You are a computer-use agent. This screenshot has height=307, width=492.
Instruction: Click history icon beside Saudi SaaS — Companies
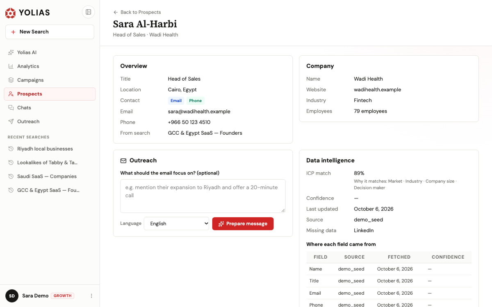pyautogui.click(x=11, y=176)
